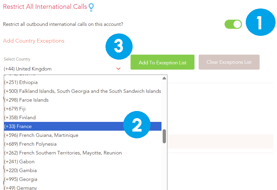Viewport: 277px width, 190px height.
Task: Select Finland from the country list
Action: [83, 117]
